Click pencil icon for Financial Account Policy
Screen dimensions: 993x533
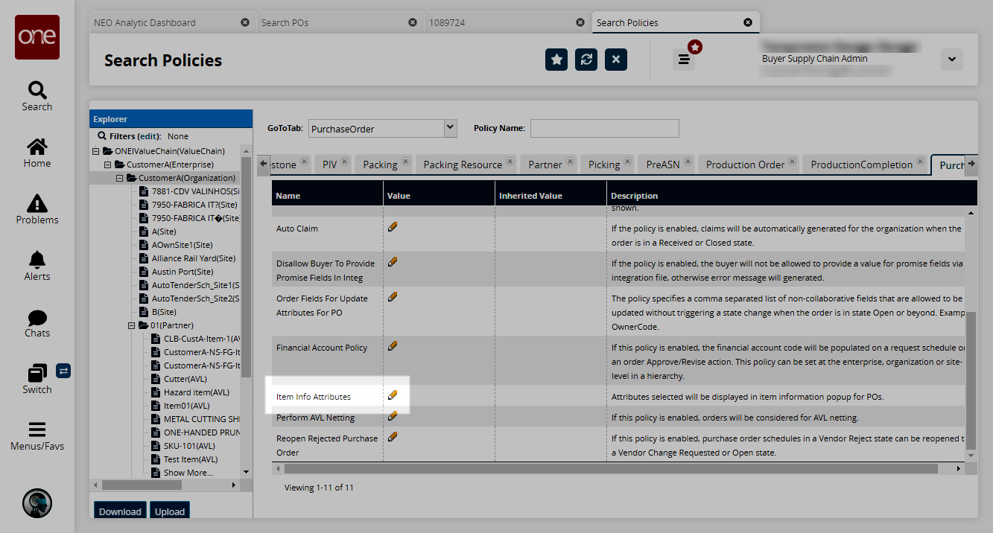pyautogui.click(x=393, y=346)
